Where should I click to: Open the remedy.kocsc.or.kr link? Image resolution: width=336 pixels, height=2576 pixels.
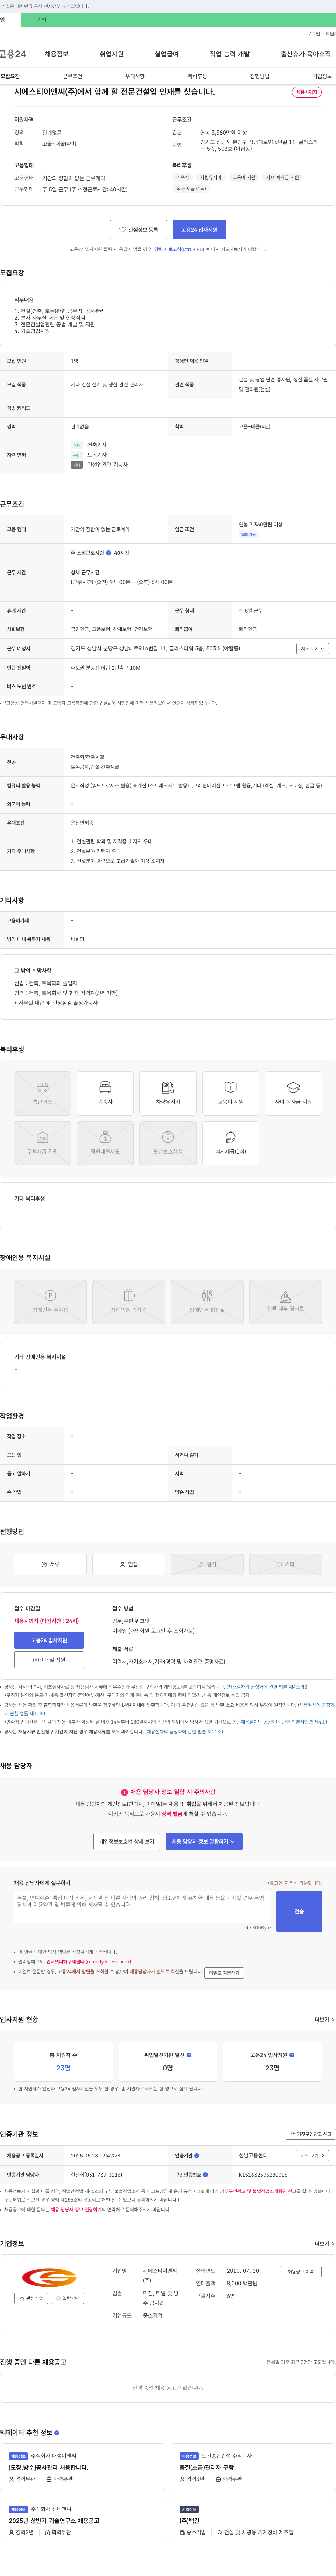click(89, 1962)
